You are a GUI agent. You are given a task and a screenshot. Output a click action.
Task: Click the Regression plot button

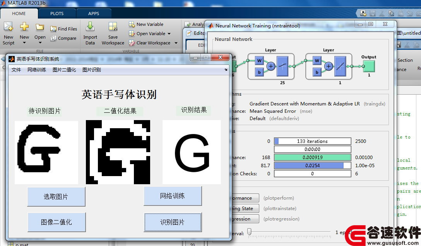[245, 219]
